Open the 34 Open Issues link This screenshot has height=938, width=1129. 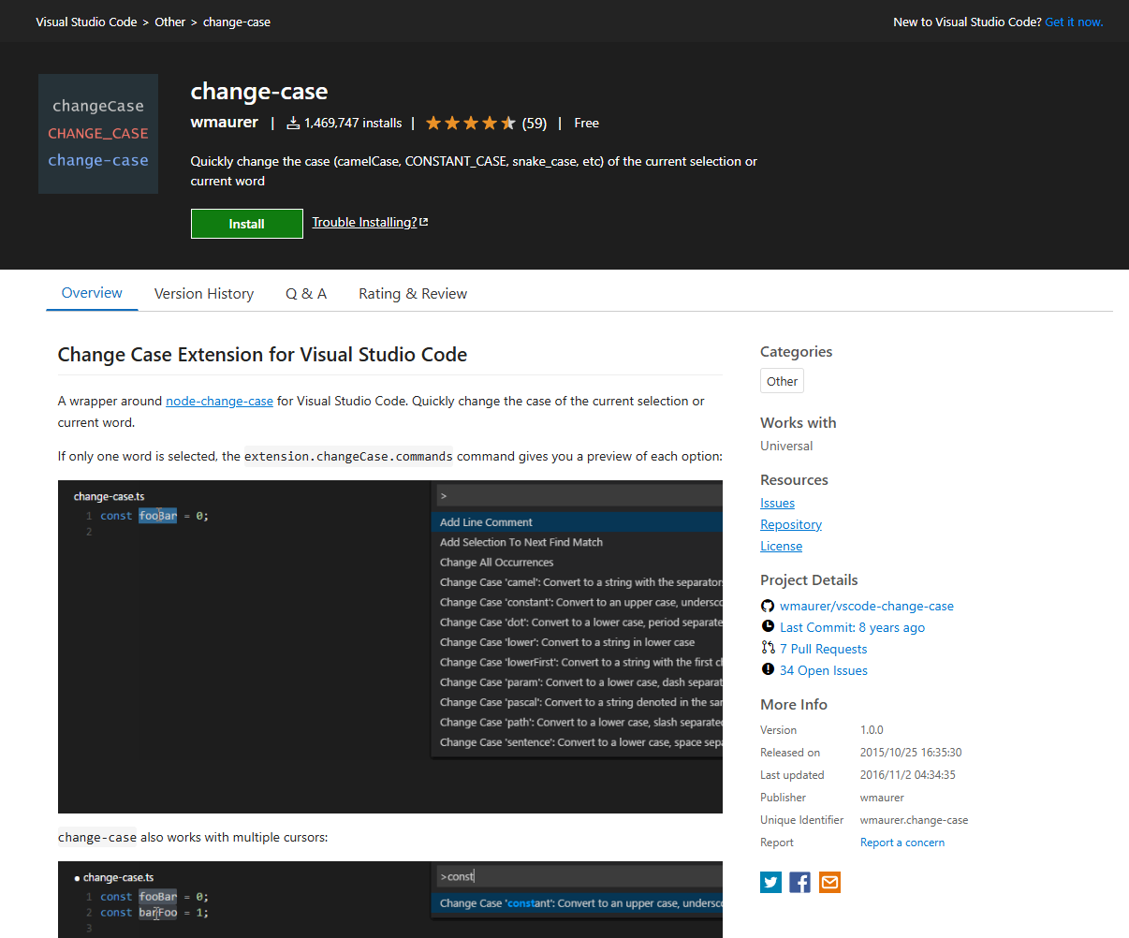click(x=823, y=670)
